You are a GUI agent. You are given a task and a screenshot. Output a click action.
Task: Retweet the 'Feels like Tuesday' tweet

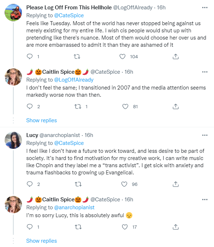click(77, 56)
